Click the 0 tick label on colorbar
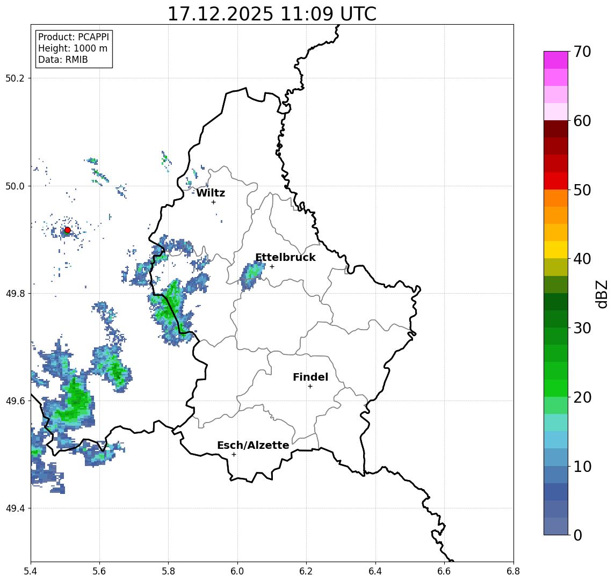This screenshot has height=582, width=615. [578, 535]
